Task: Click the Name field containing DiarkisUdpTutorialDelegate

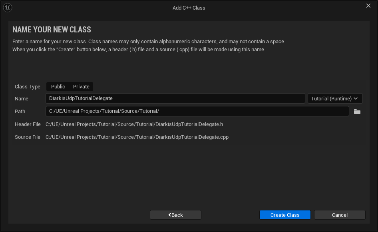Action: tap(175, 98)
